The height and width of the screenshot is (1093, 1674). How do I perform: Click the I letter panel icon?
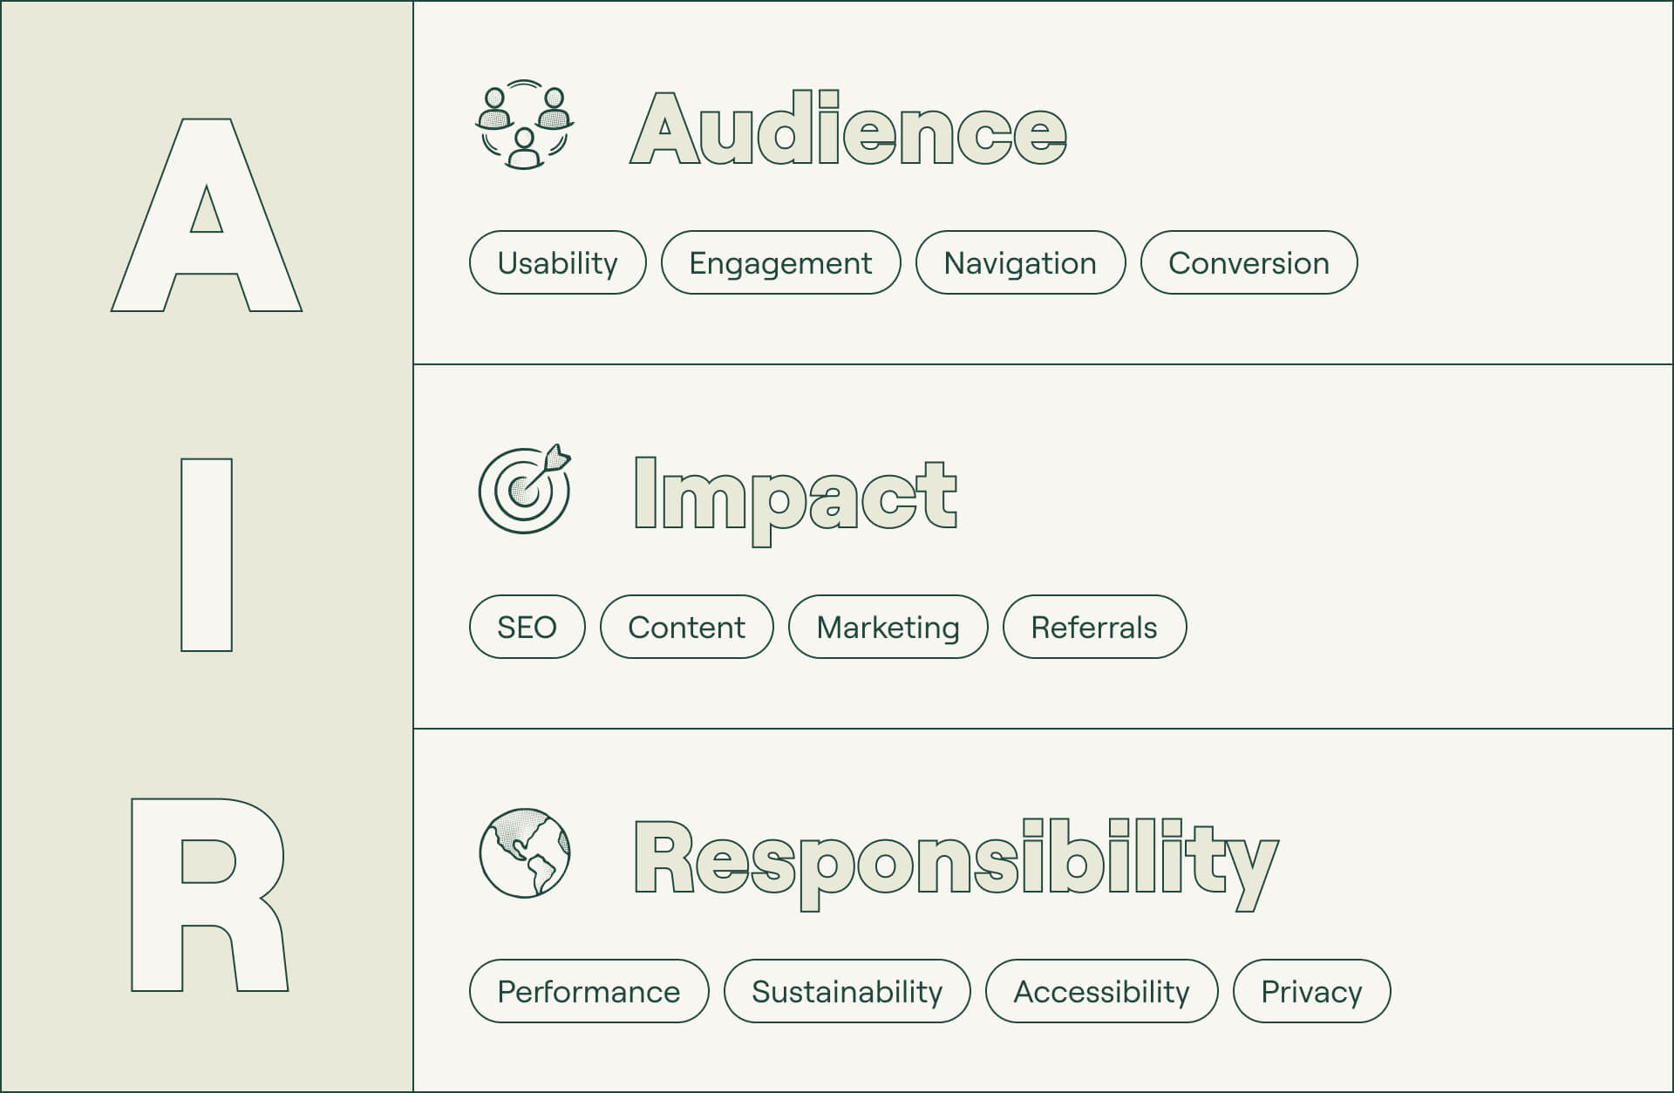coord(207,546)
